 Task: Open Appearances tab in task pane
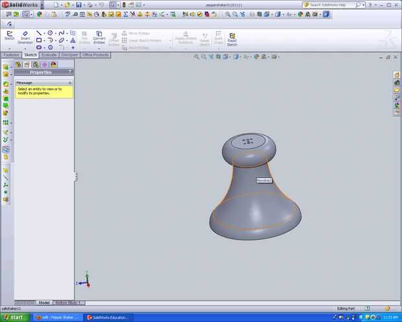[397, 105]
